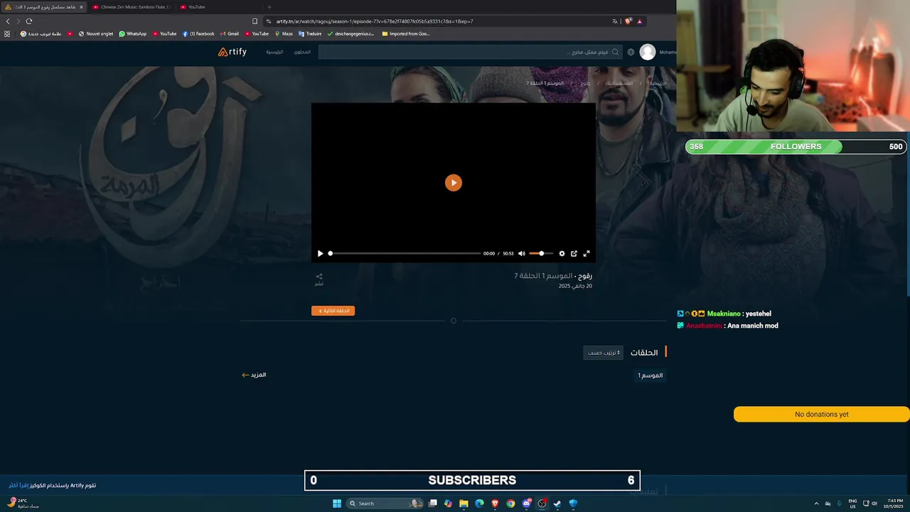Screen dimensions: 910x512
Task: Open the Brave browser taskbar icon
Action: point(495,503)
